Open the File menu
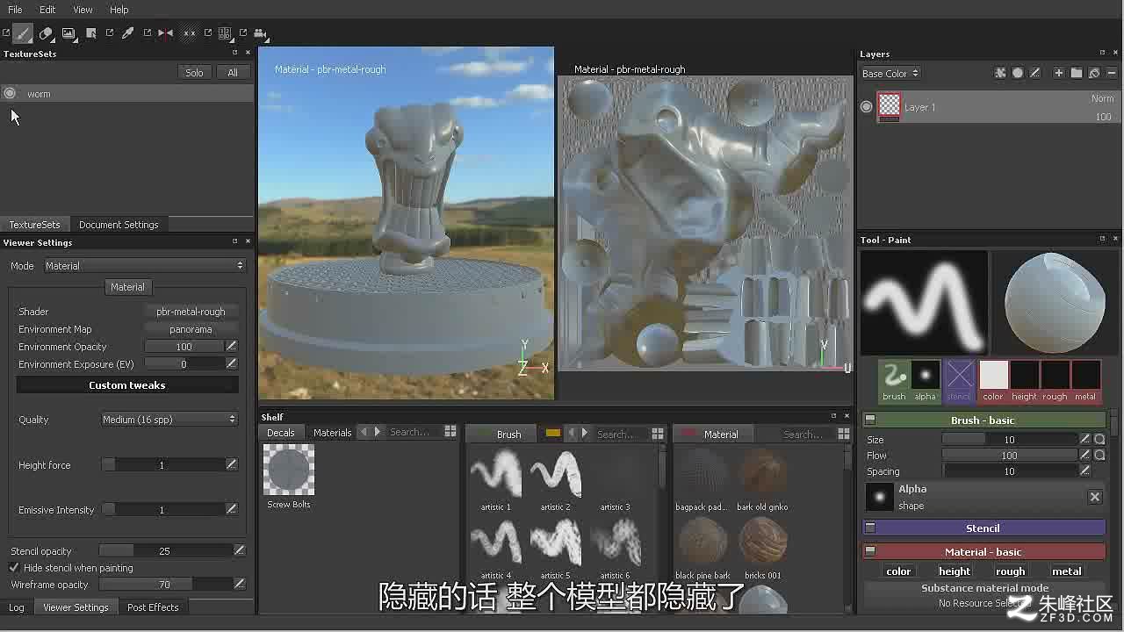 tap(15, 10)
